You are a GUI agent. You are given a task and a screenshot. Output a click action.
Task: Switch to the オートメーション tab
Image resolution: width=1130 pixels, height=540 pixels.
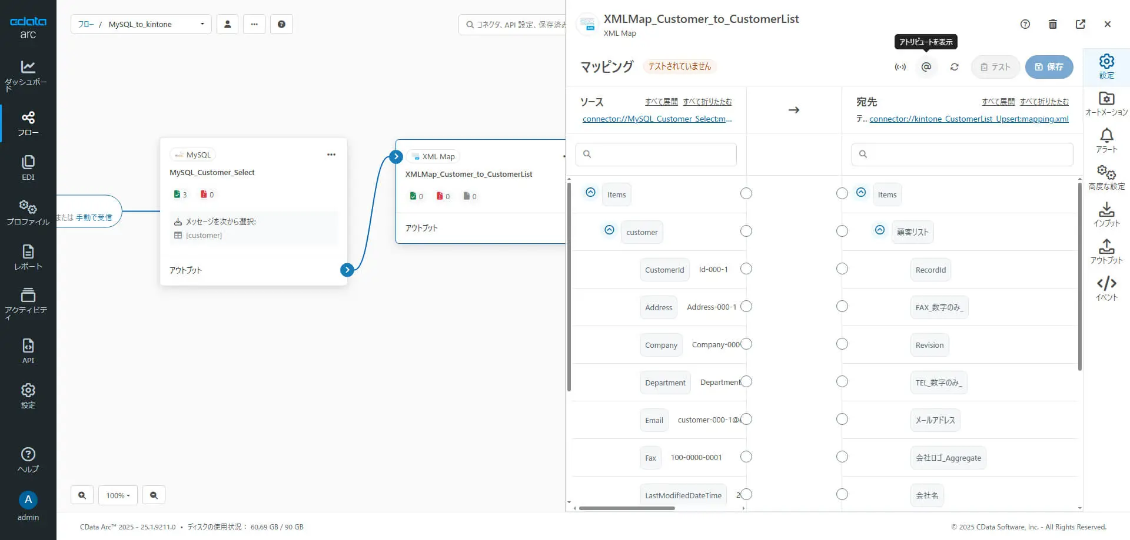point(1106,103)
